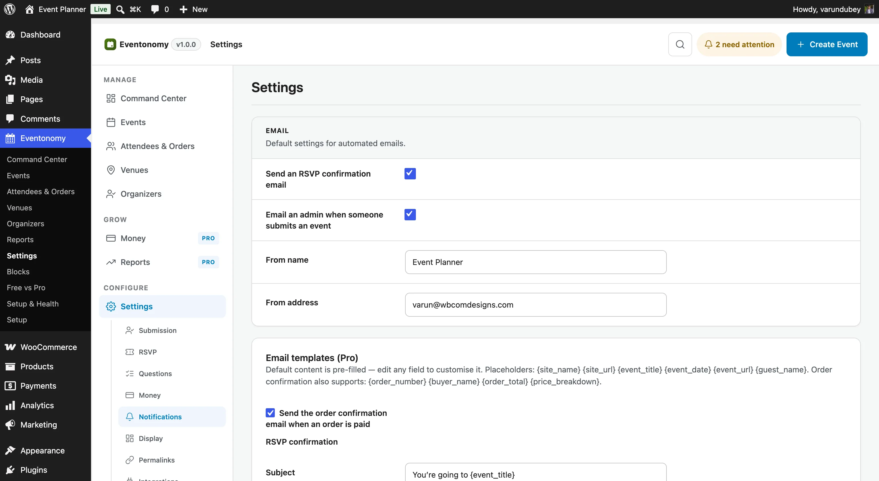The height and width of the screenshot is (481, 879).
Task: Click the Media library icon
Action: pos(10,80)
